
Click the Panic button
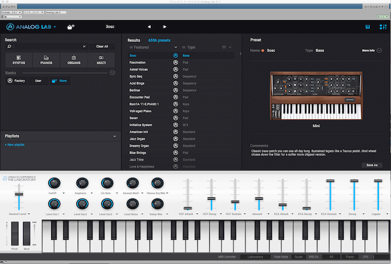tap(350, 257)
